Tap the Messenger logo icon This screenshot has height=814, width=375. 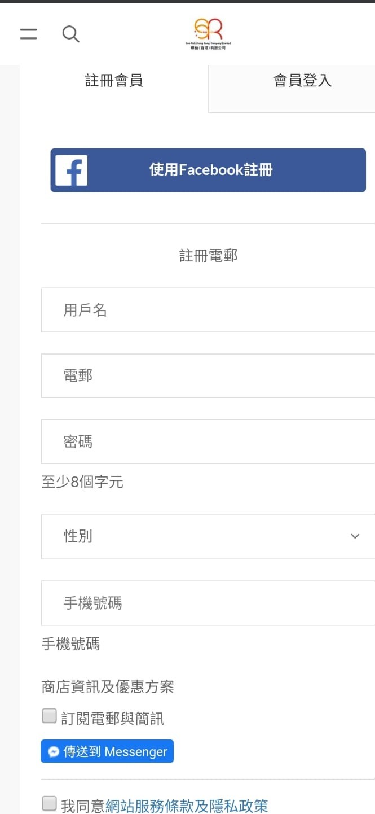click(54, 751)
